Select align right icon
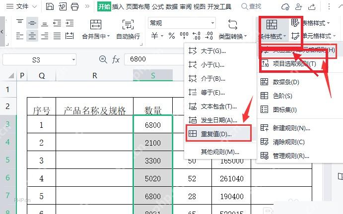Image resolution: width=343 pixels, height=214 pixels. coord(45,36)
